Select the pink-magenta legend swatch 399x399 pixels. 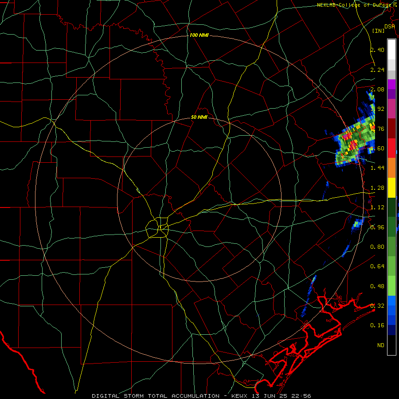point(391,109)
